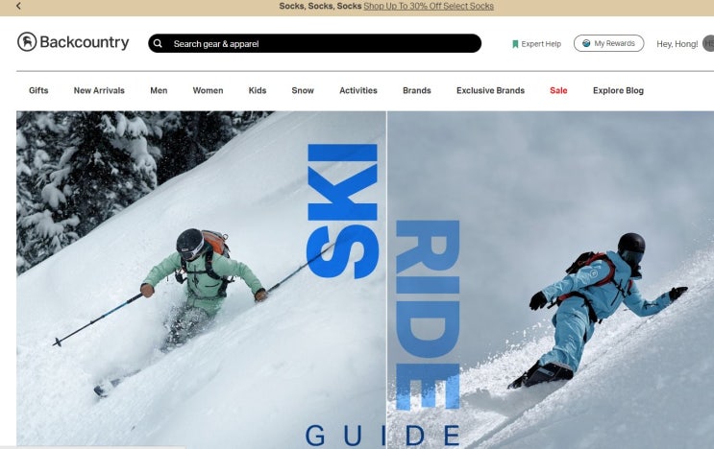
Task: Select the Brands menu item
Action: [x=417, y=90]
